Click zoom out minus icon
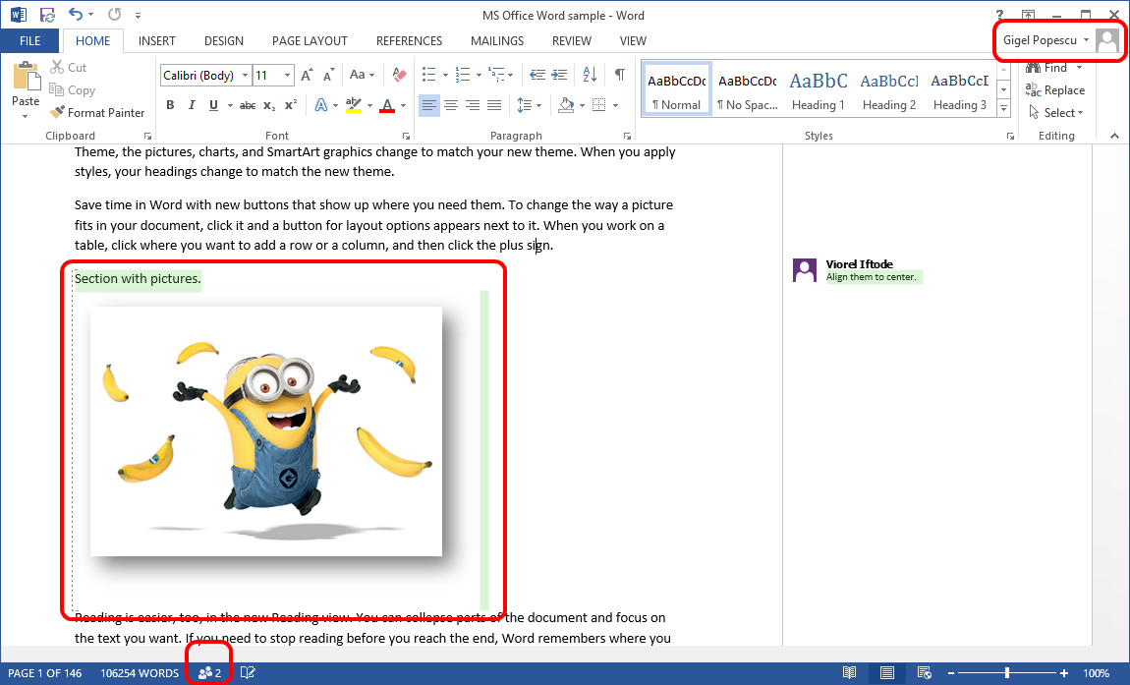The image size is (1130, 685). (x=951, y=673)
